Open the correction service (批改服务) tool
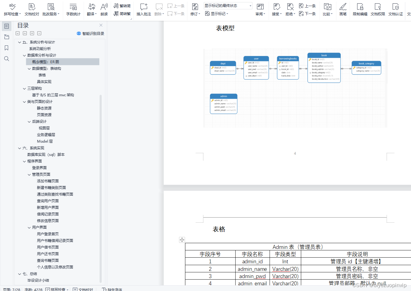Screen dimensions: 411x291 (51, 9)
